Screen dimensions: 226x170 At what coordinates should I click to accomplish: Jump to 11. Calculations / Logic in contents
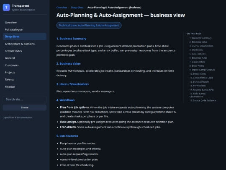coord(201,78)
